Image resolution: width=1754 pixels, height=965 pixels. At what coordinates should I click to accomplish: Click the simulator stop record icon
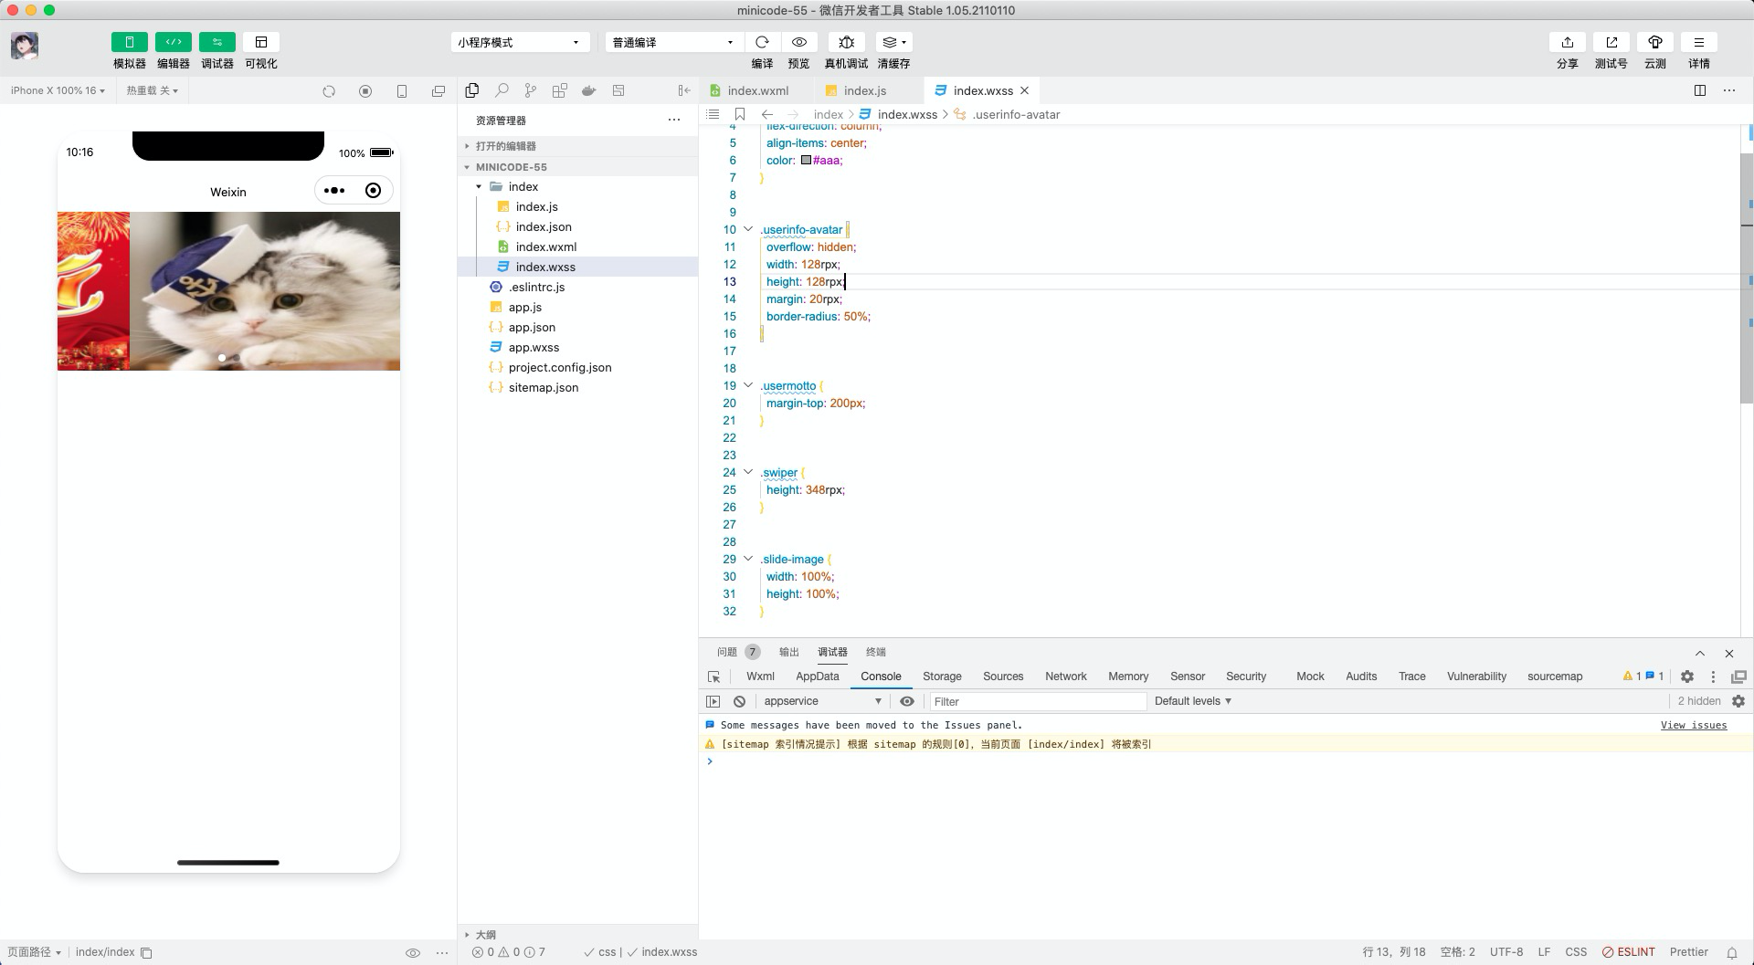pyautogui.click(x=365, y=91)
